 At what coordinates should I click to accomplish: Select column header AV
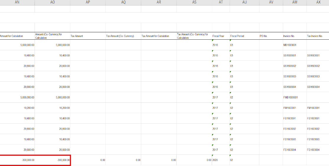pyautogui.click(x=271, y=3)
